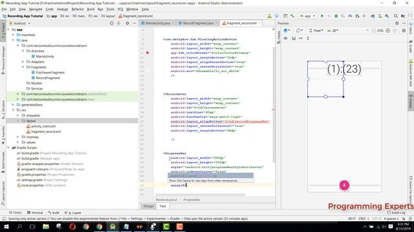Zoom out the layout preview
This screenshot has height=232, width=414.
coord(374,30)
